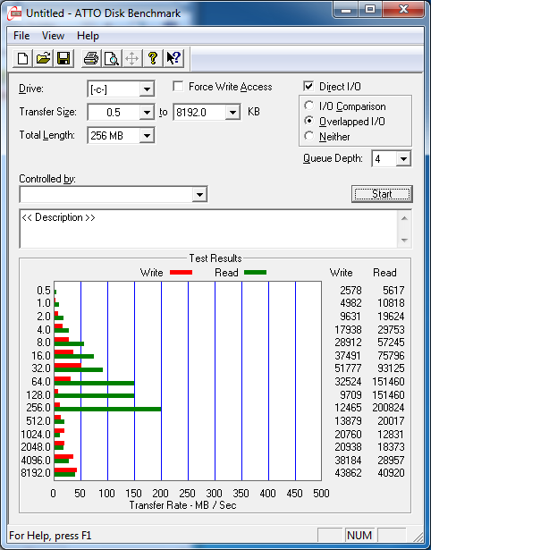Click the 0.5 row label in chart

point(44,291)
